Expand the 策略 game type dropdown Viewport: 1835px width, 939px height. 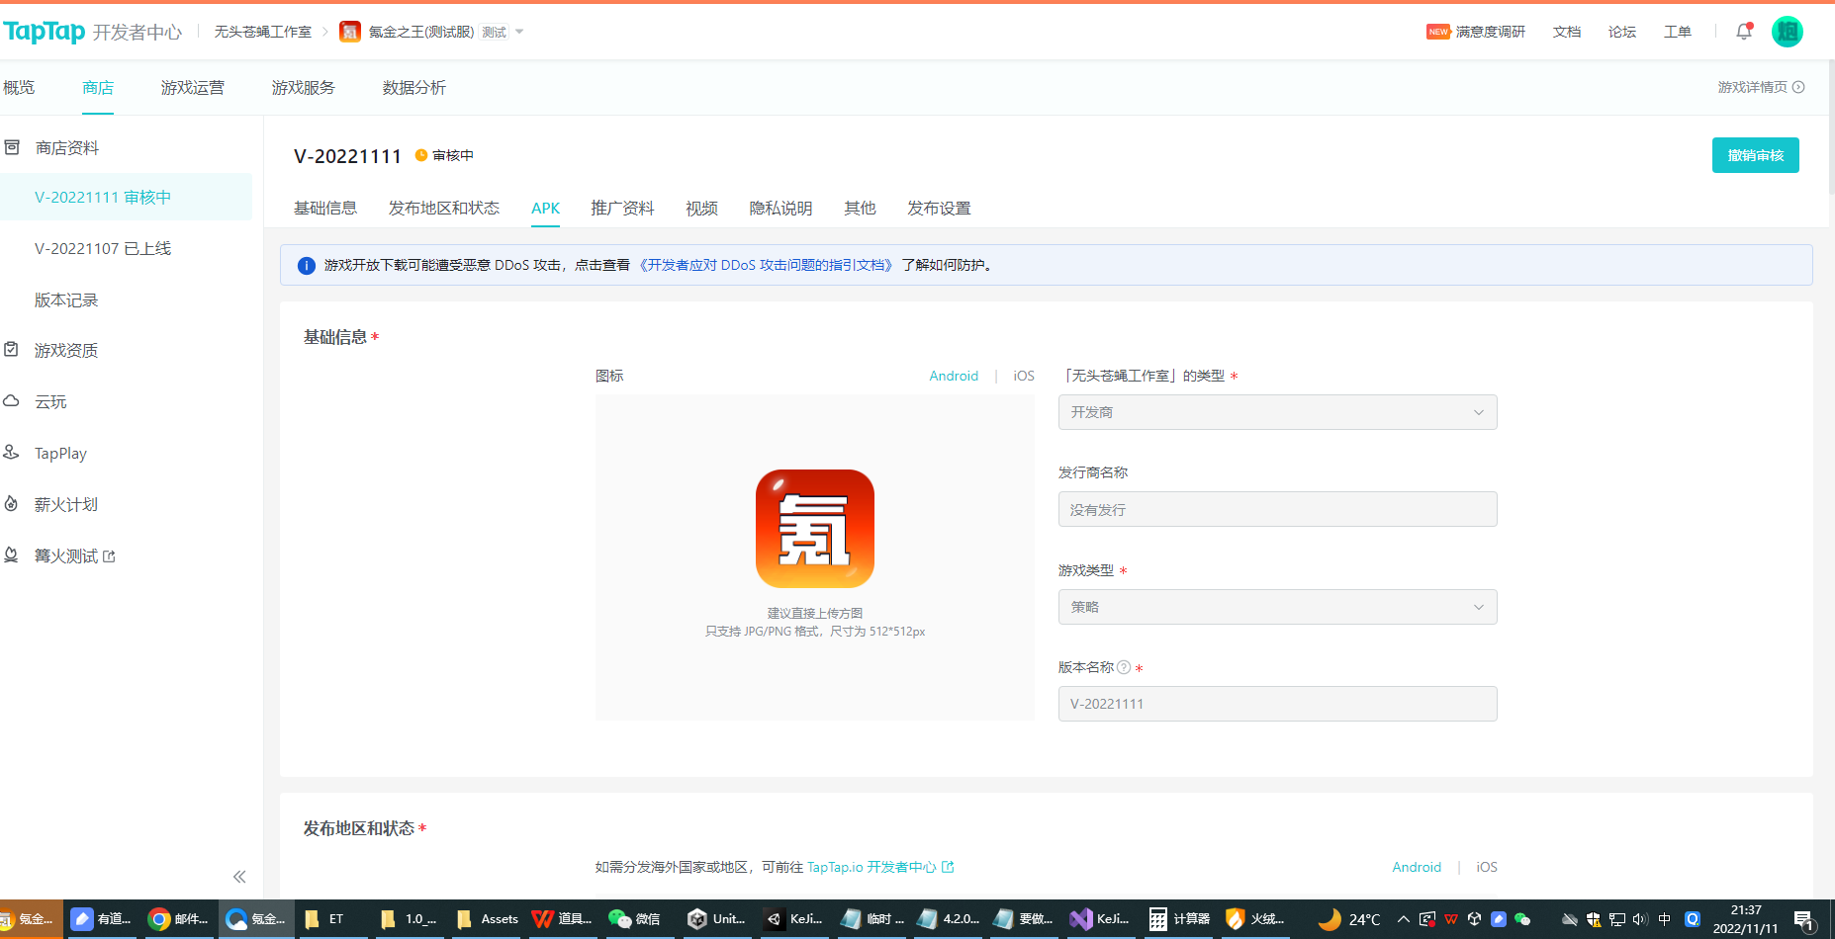[x=1277, y=607]
